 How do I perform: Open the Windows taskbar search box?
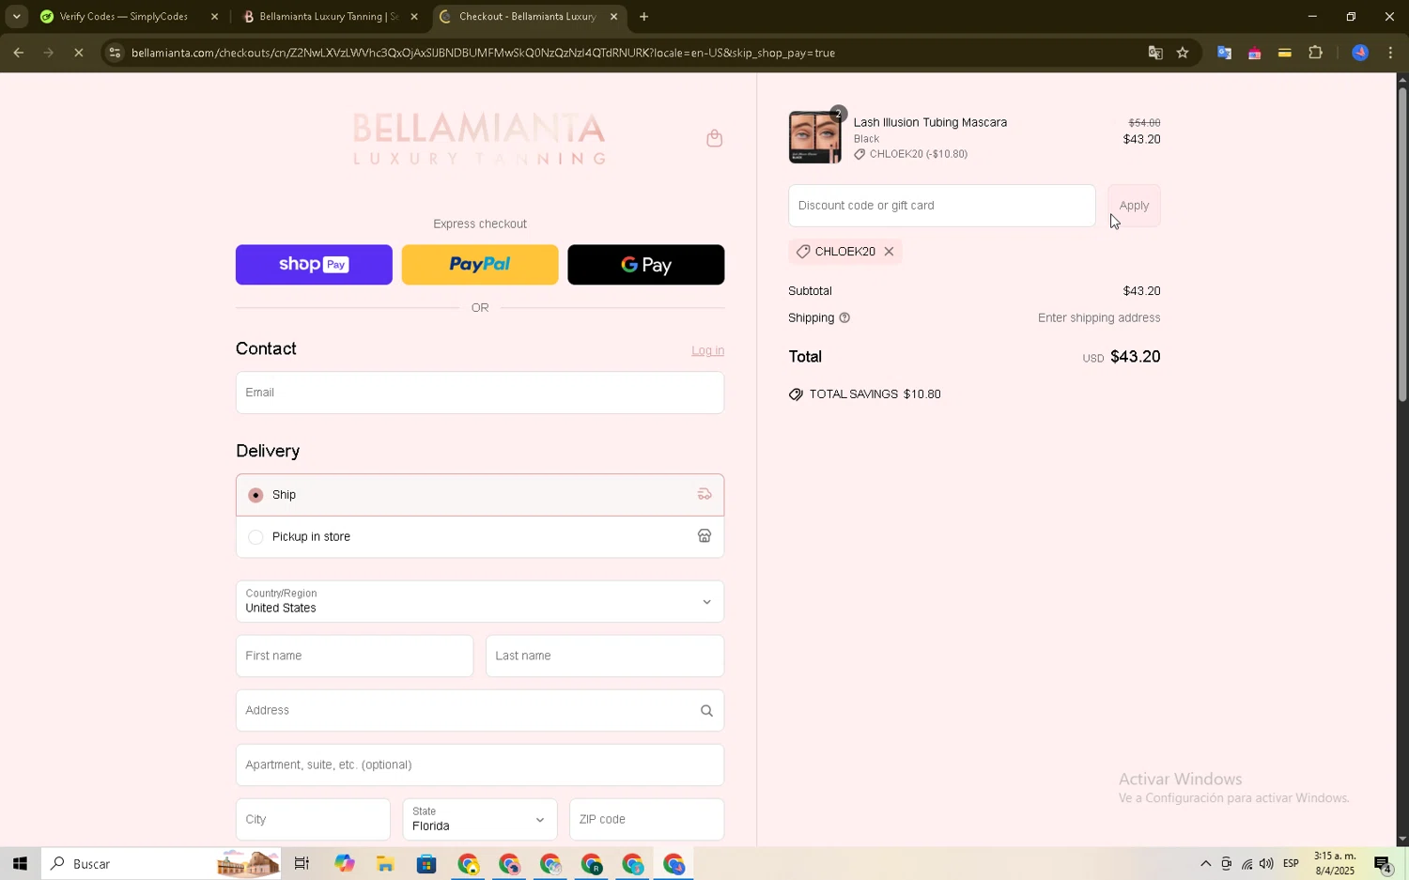click(161, 864)
